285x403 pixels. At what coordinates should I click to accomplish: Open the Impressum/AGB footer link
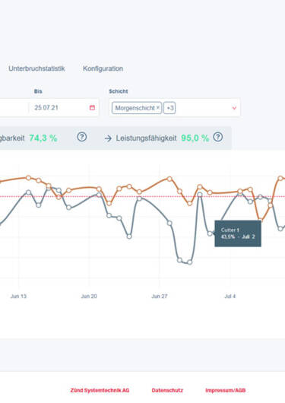[x=226, y=390]
